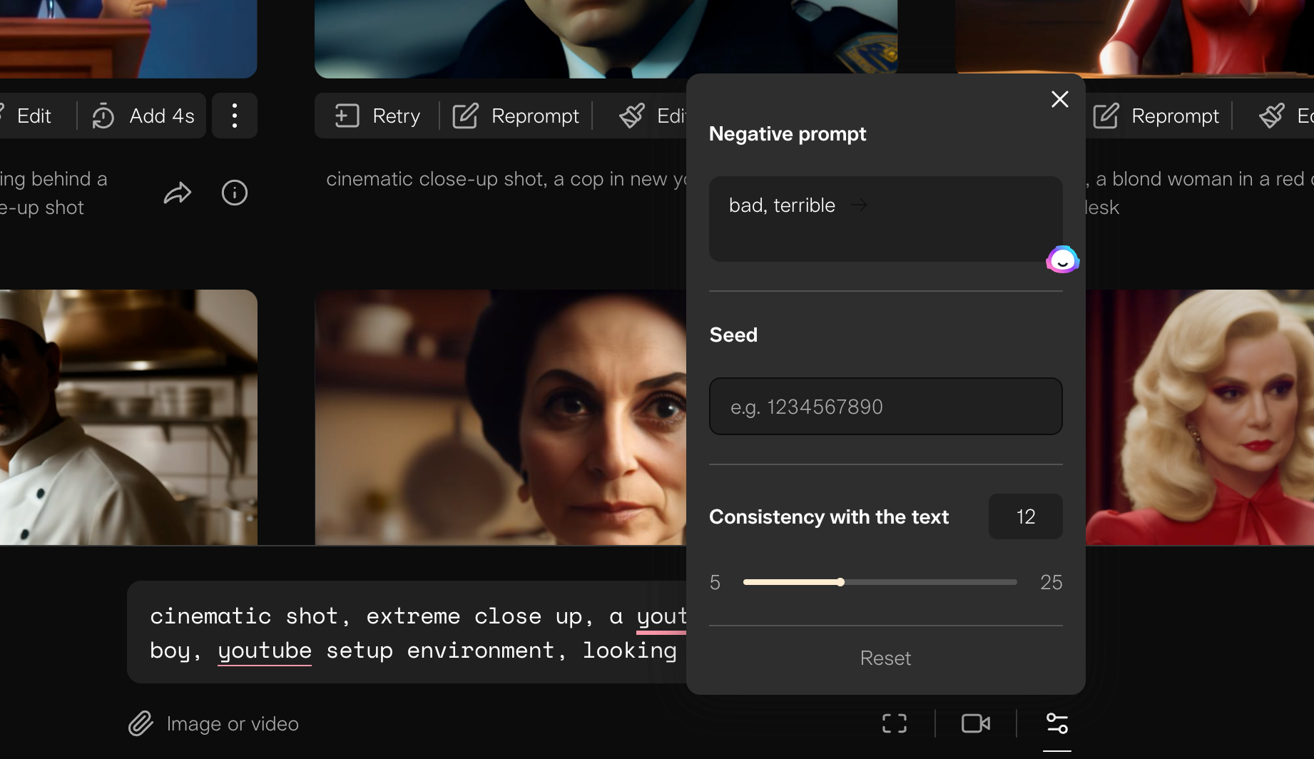
Task: Click the middle Reprompt button
Action: coord(516,116)
